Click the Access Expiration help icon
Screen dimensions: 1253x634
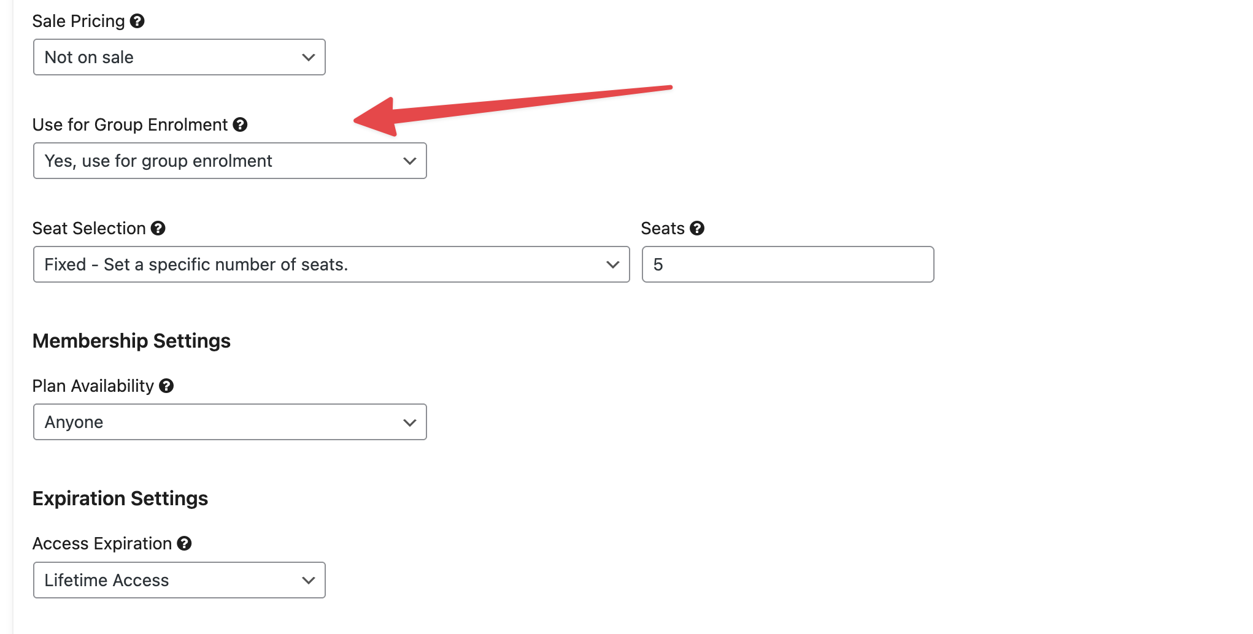pyautogui.click(x=184, y=543)
